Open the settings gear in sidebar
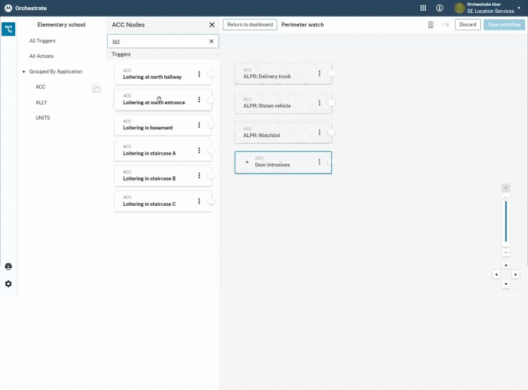The width and height of the screenshot is (528, 390). tap(9, 284)
